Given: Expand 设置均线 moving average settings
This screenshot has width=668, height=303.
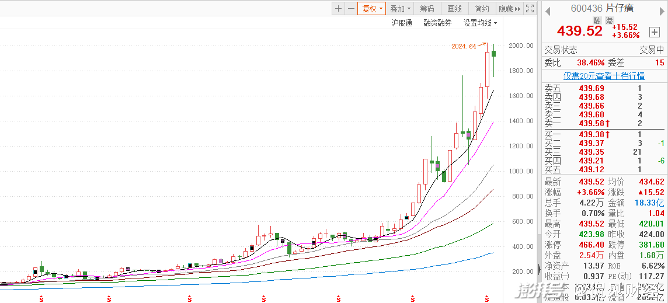Looking at the screenshot, I should [480, 23].
